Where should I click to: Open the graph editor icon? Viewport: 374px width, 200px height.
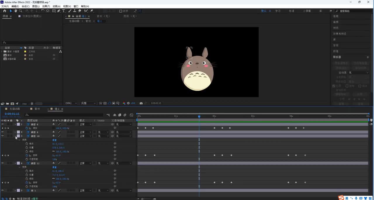coord(131,115)
